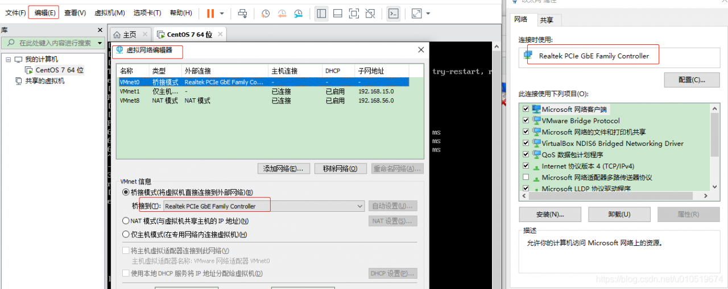Viewport: 728px width, 289px height.
Task: Click the 卸载(U) button
Action: (619, 215)
